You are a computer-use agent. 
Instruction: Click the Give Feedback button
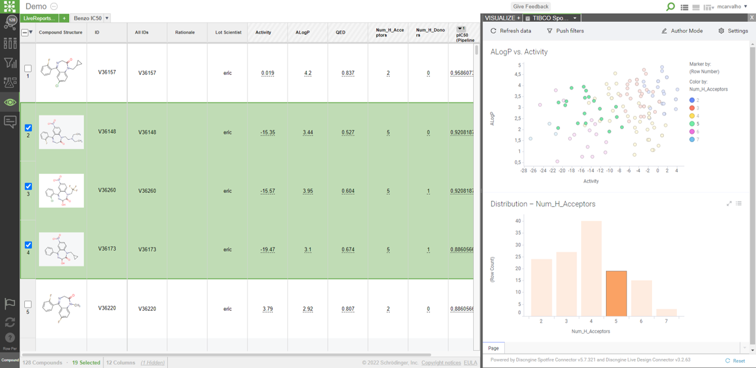[x=530, y=6]
